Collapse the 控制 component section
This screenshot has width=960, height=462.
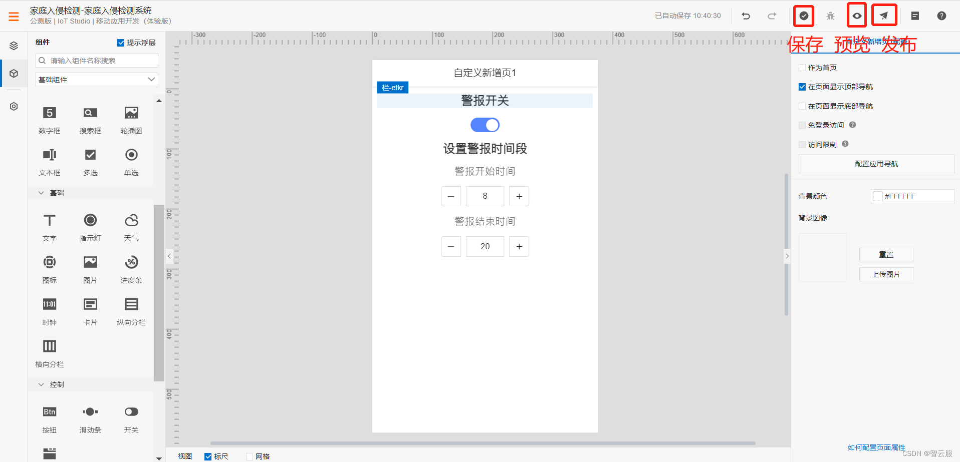pyautogui.click(x=41, y=384)
